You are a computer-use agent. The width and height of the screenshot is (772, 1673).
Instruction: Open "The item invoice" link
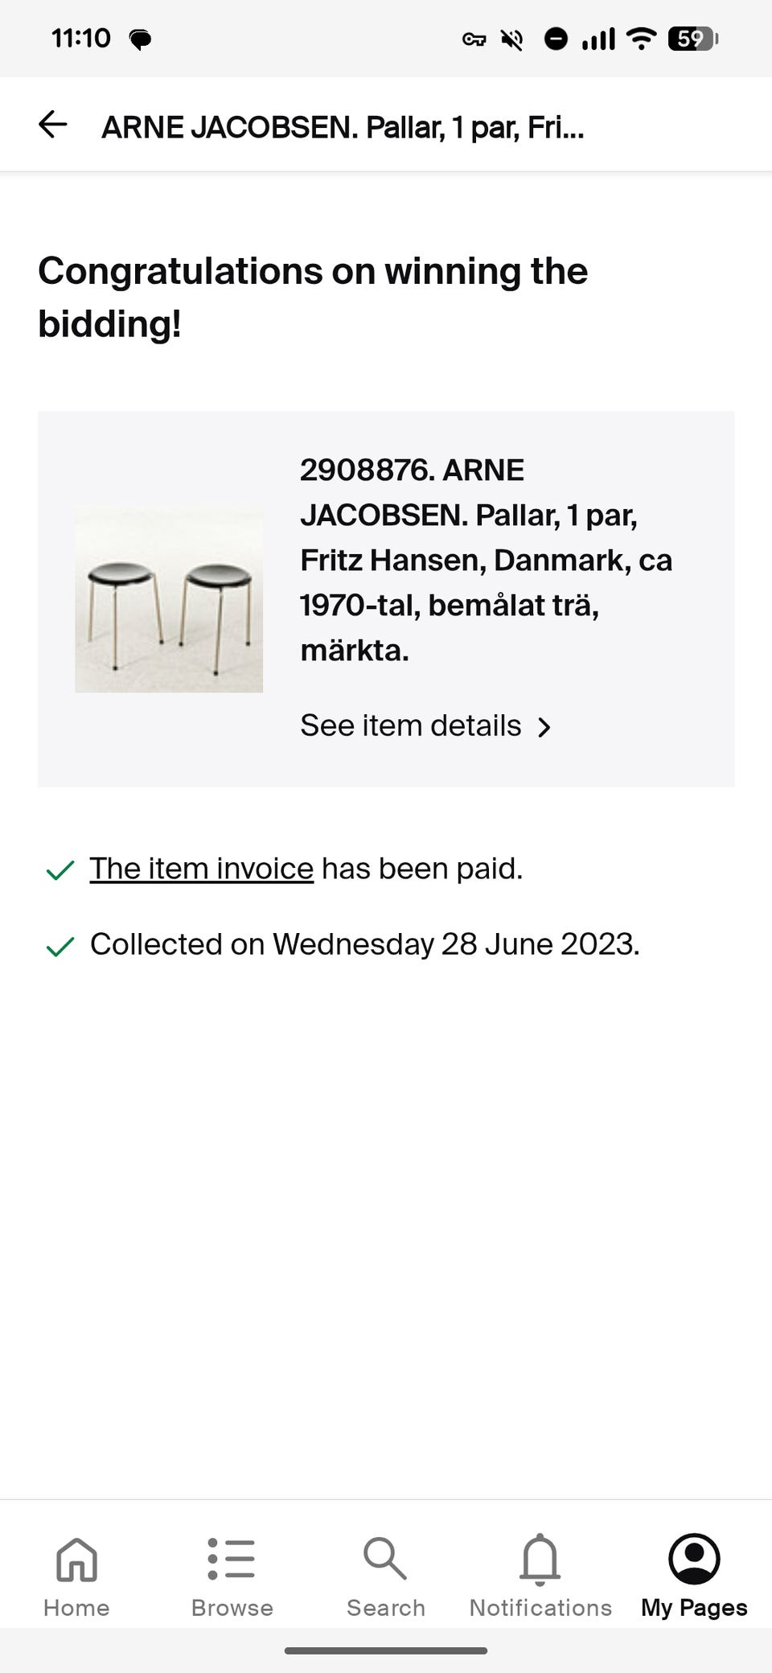click(x=201, y=869)
